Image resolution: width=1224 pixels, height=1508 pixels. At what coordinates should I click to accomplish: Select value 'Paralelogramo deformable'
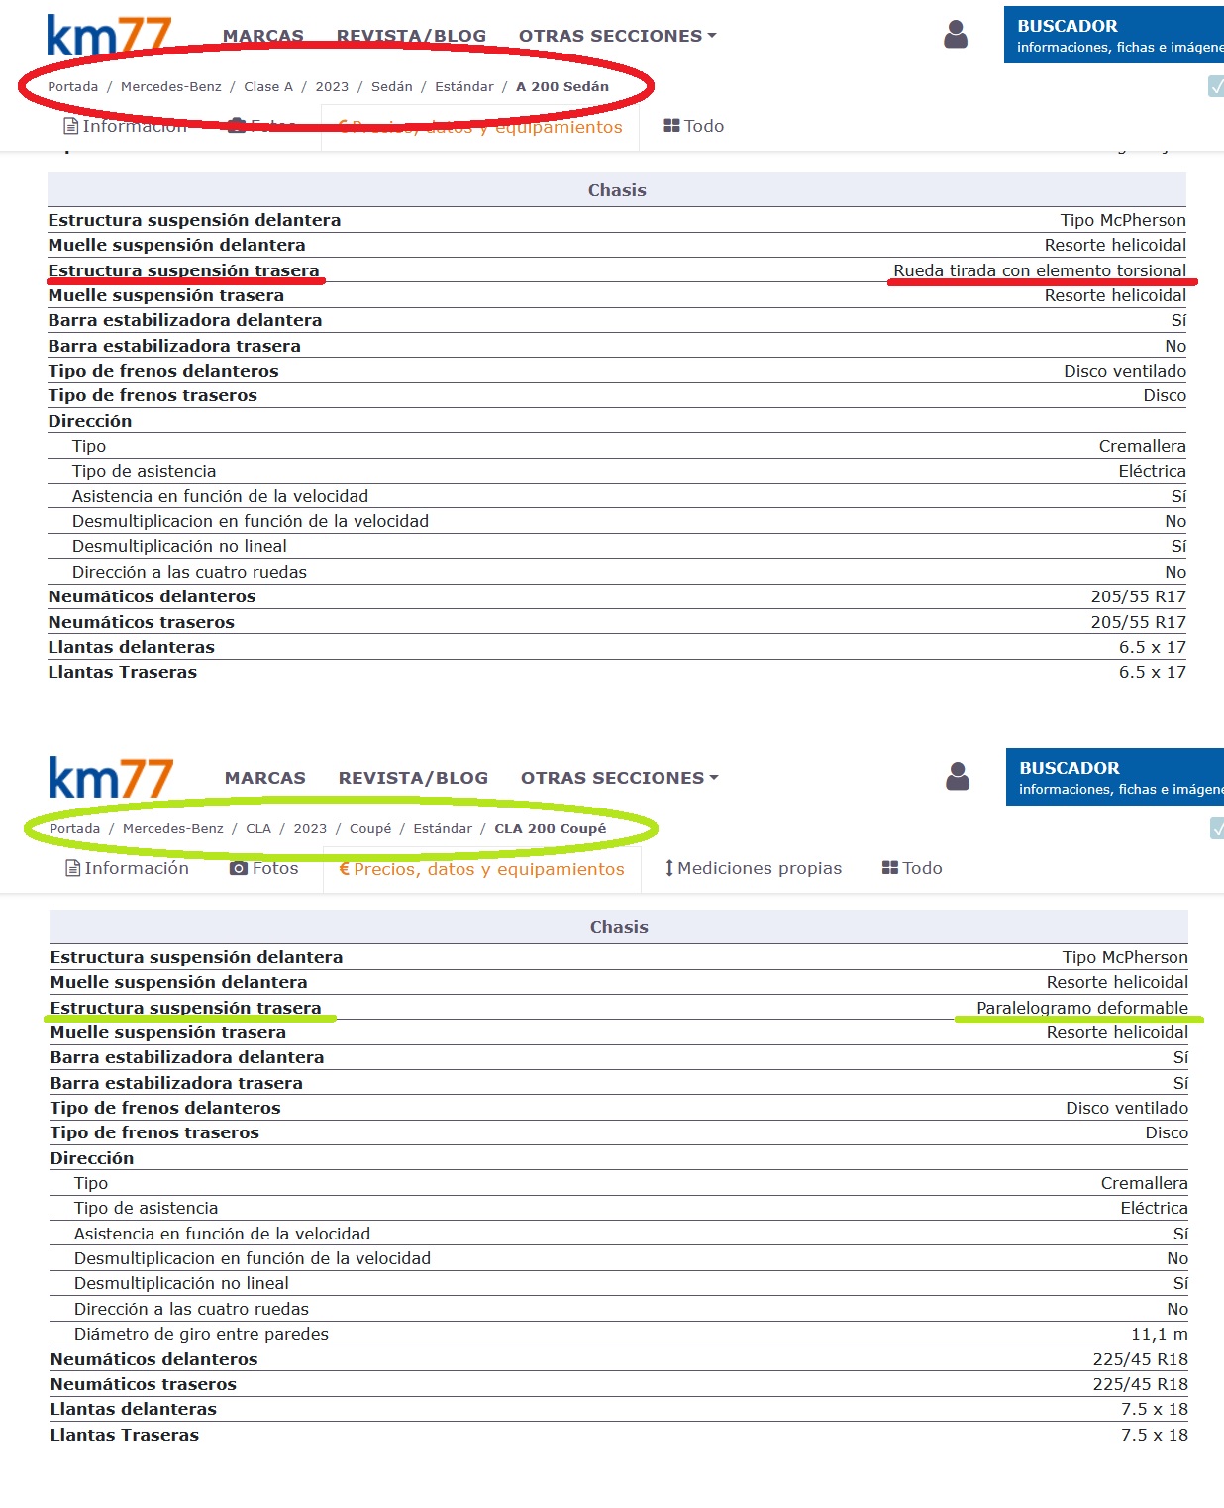tap(1082, 1008)
